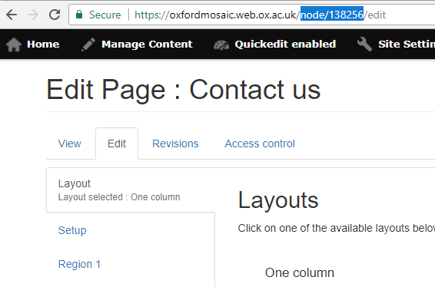Viewport: 435px width, 287px height.
Task: Go to the Access control tab
Action: 260,143
